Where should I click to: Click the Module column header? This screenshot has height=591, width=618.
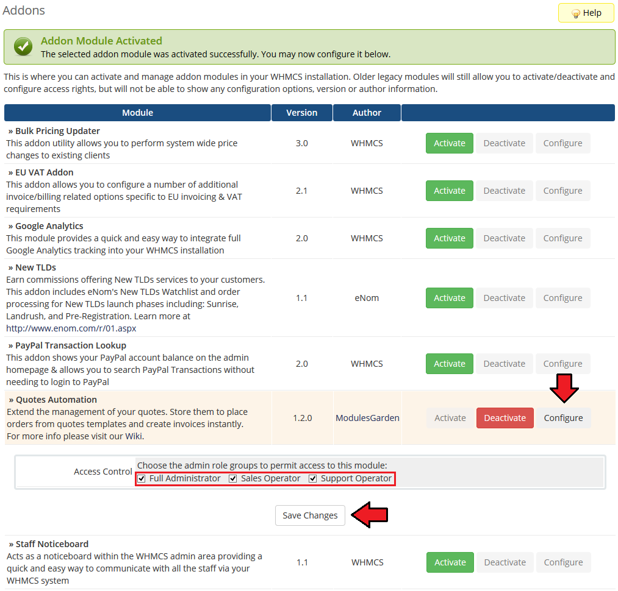tap(137, 113)
